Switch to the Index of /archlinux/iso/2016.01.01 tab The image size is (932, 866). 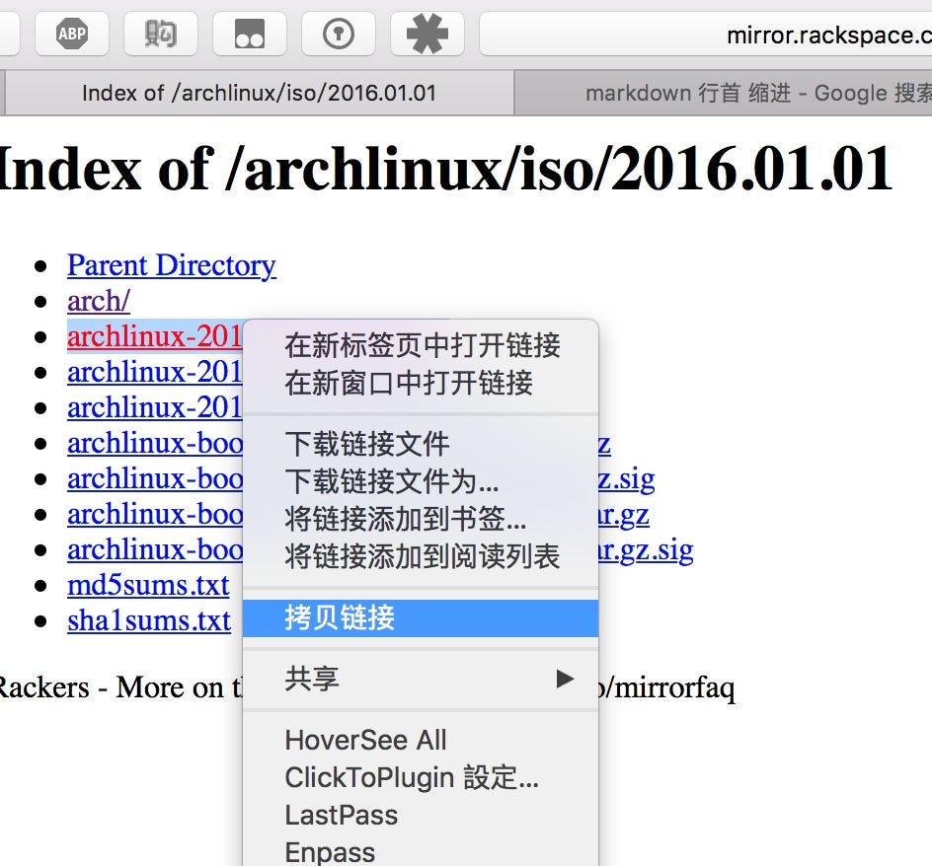pos(259,93)
